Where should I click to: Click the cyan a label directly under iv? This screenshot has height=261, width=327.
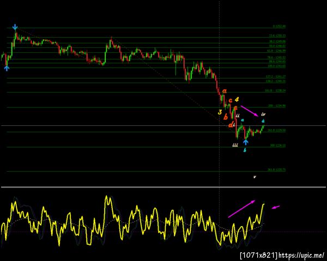tap(263, 121)
